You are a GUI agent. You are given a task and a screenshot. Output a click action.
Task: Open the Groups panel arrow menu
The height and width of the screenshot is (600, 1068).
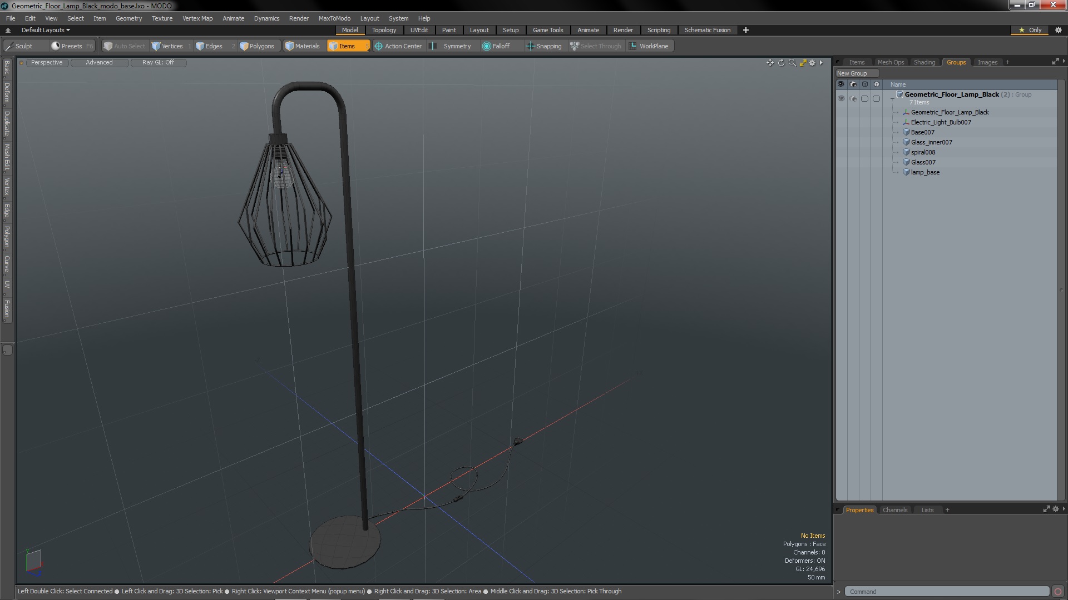point(1064,61)
